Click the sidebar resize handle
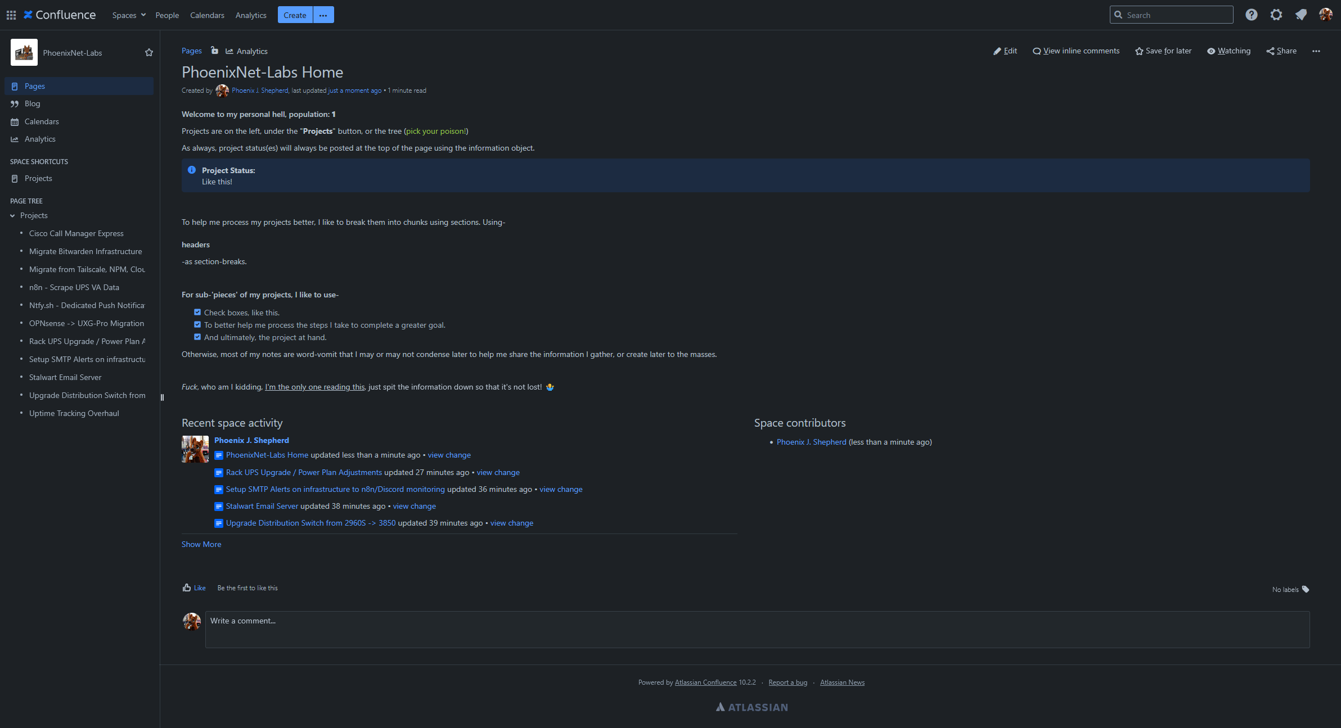 pos(162,397)
